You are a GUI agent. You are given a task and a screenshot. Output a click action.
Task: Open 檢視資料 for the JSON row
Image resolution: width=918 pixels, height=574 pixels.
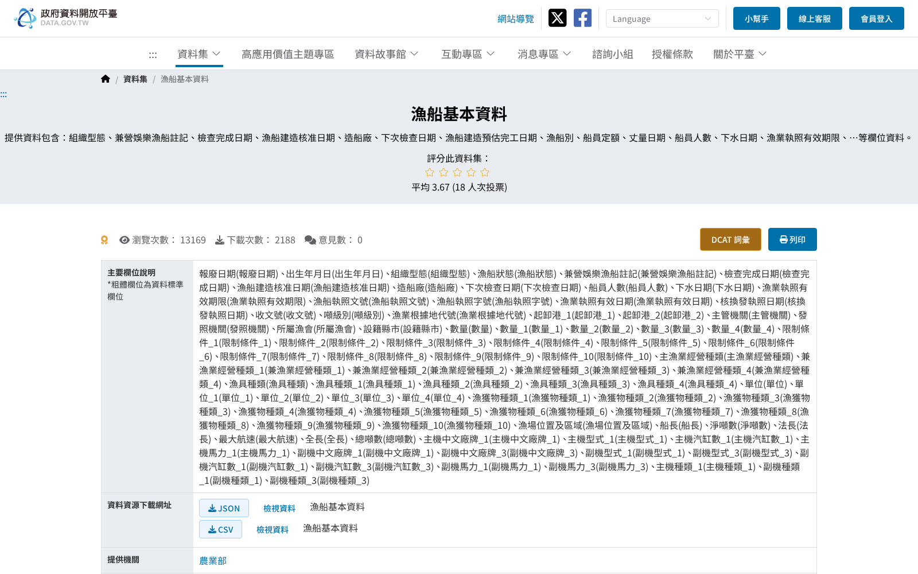pyautogui.click(x=279, y=509)
